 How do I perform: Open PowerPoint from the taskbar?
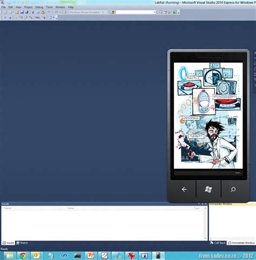coord(91,256)
